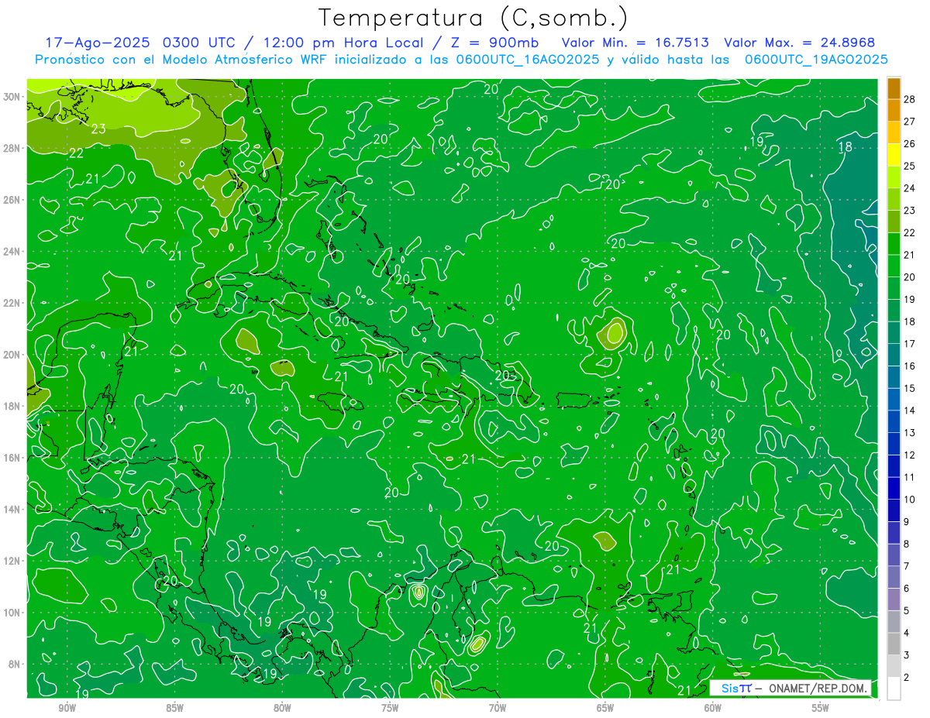Click the '8N' latitude axis label

coord(15,664)
